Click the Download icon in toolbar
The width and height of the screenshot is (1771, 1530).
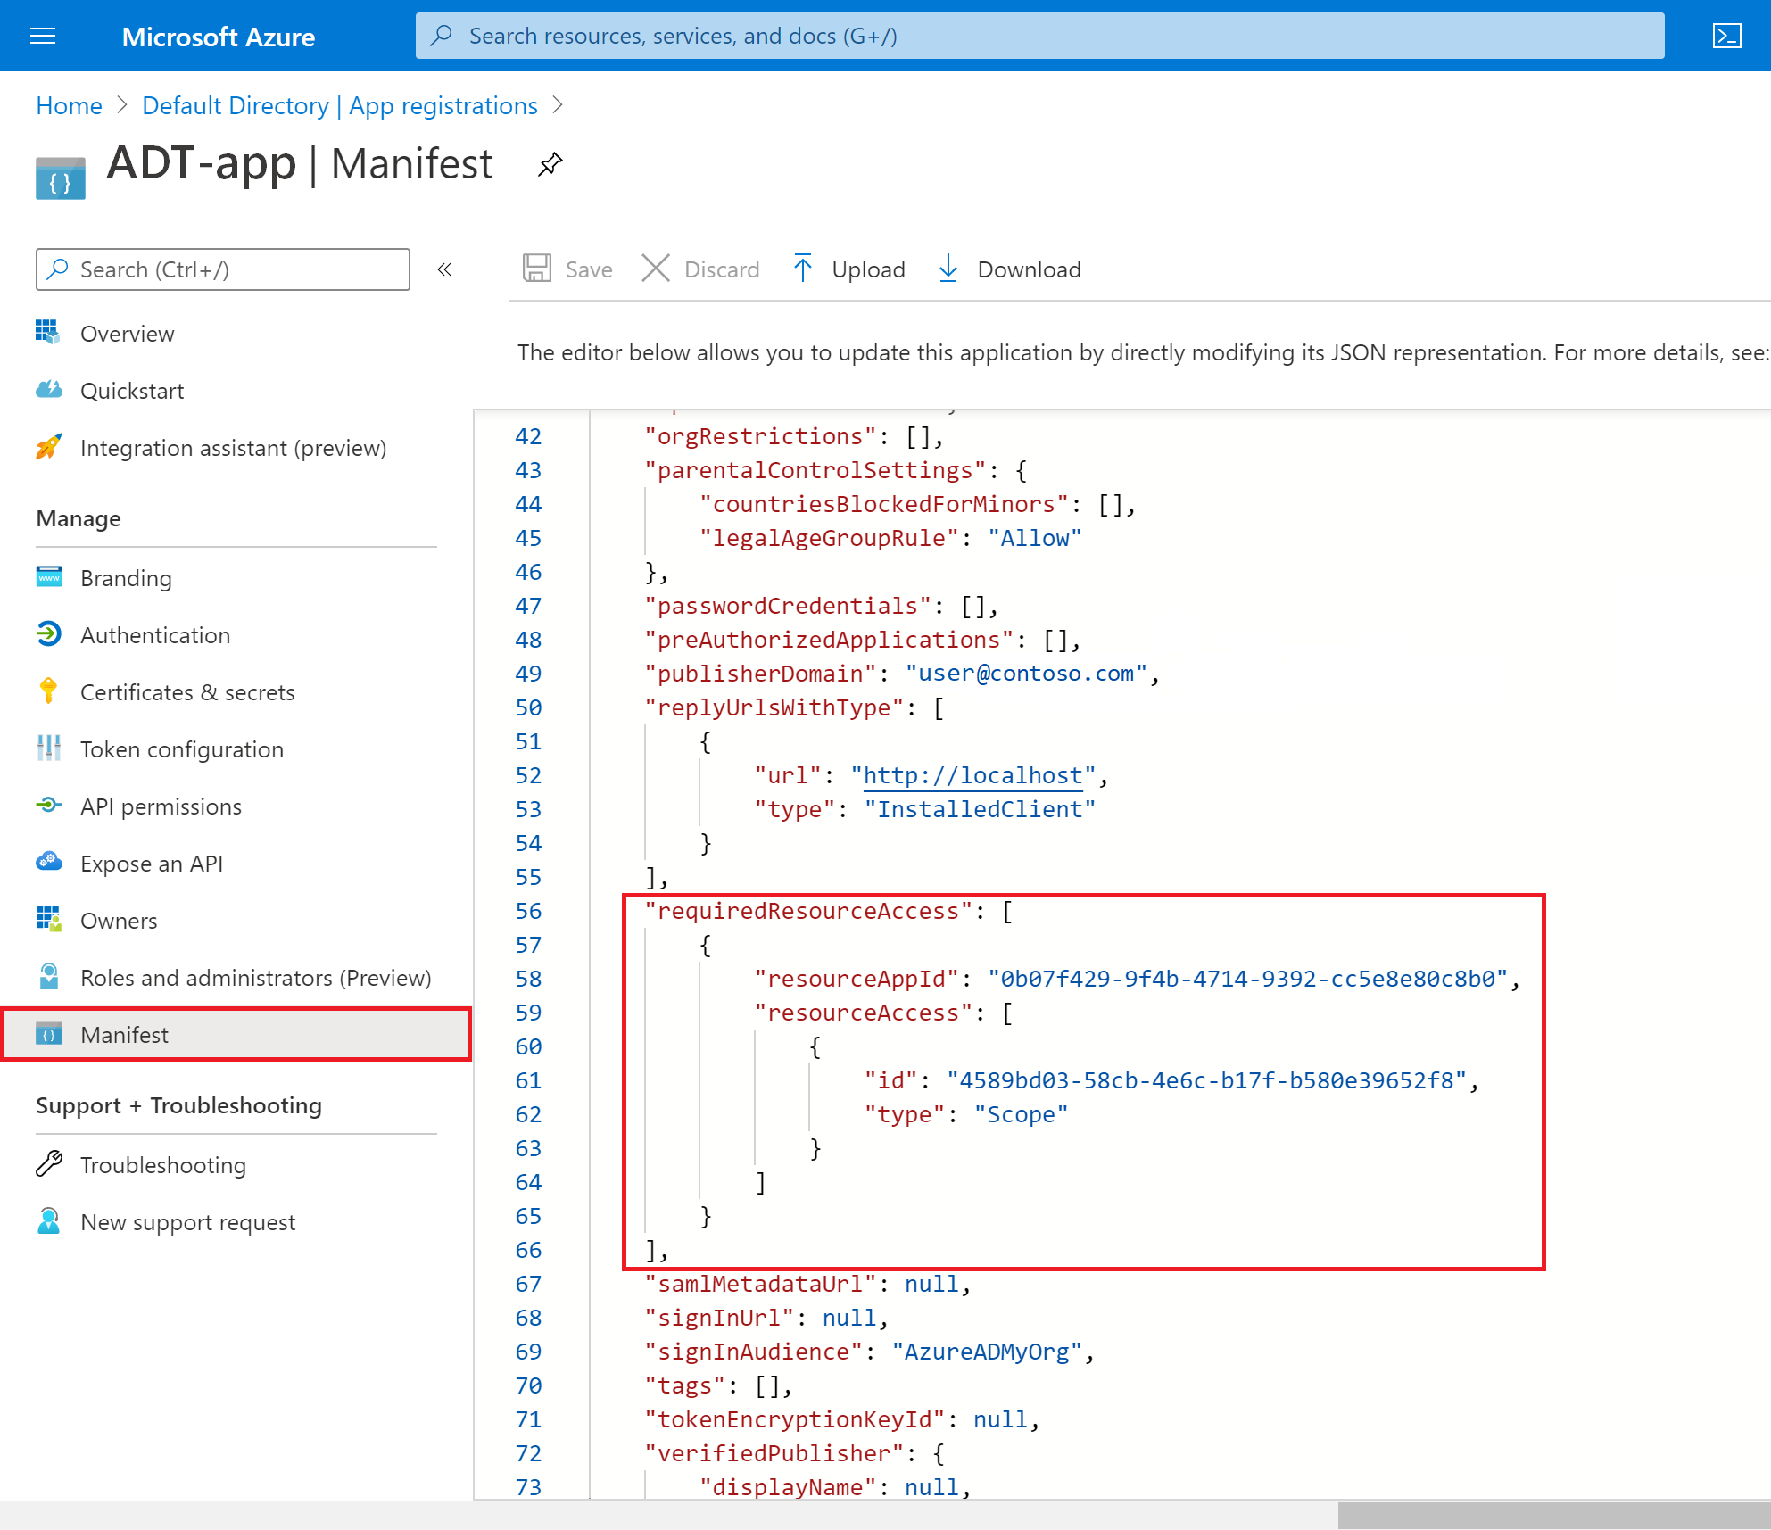tap(948, 269)
